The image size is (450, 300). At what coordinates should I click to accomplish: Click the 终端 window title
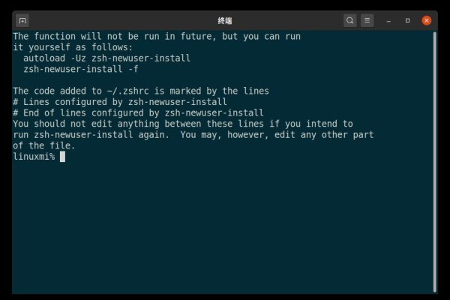(224, 20)
